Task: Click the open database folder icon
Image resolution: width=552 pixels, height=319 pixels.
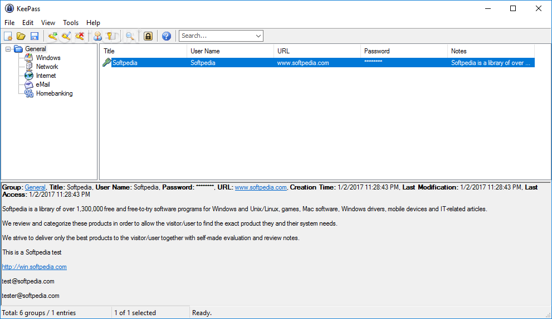Action: (x=21, y=36)
